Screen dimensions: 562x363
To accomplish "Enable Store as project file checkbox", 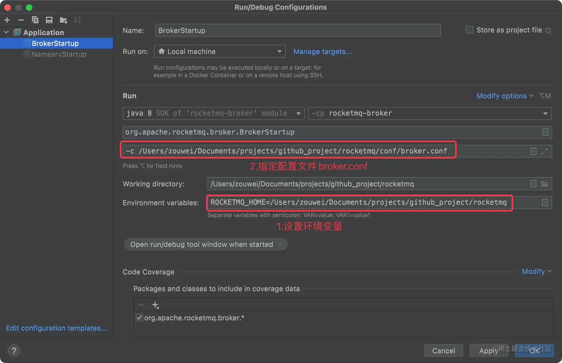I will pyautogui.click(x=469, y=30).
